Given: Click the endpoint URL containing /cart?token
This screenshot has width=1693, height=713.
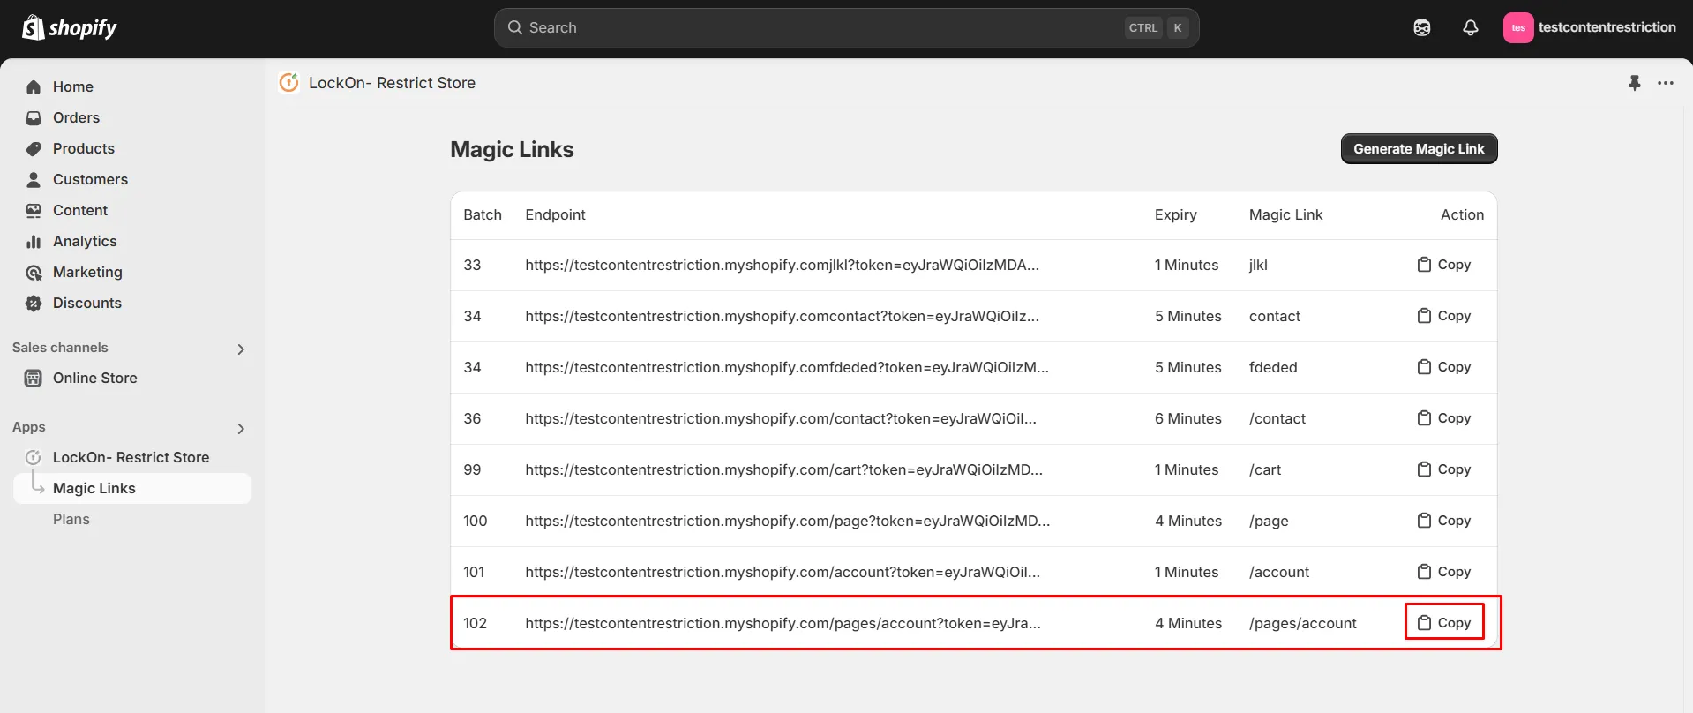Looking at the screenshot, I should pyautogui.click(x=783, y=469).
